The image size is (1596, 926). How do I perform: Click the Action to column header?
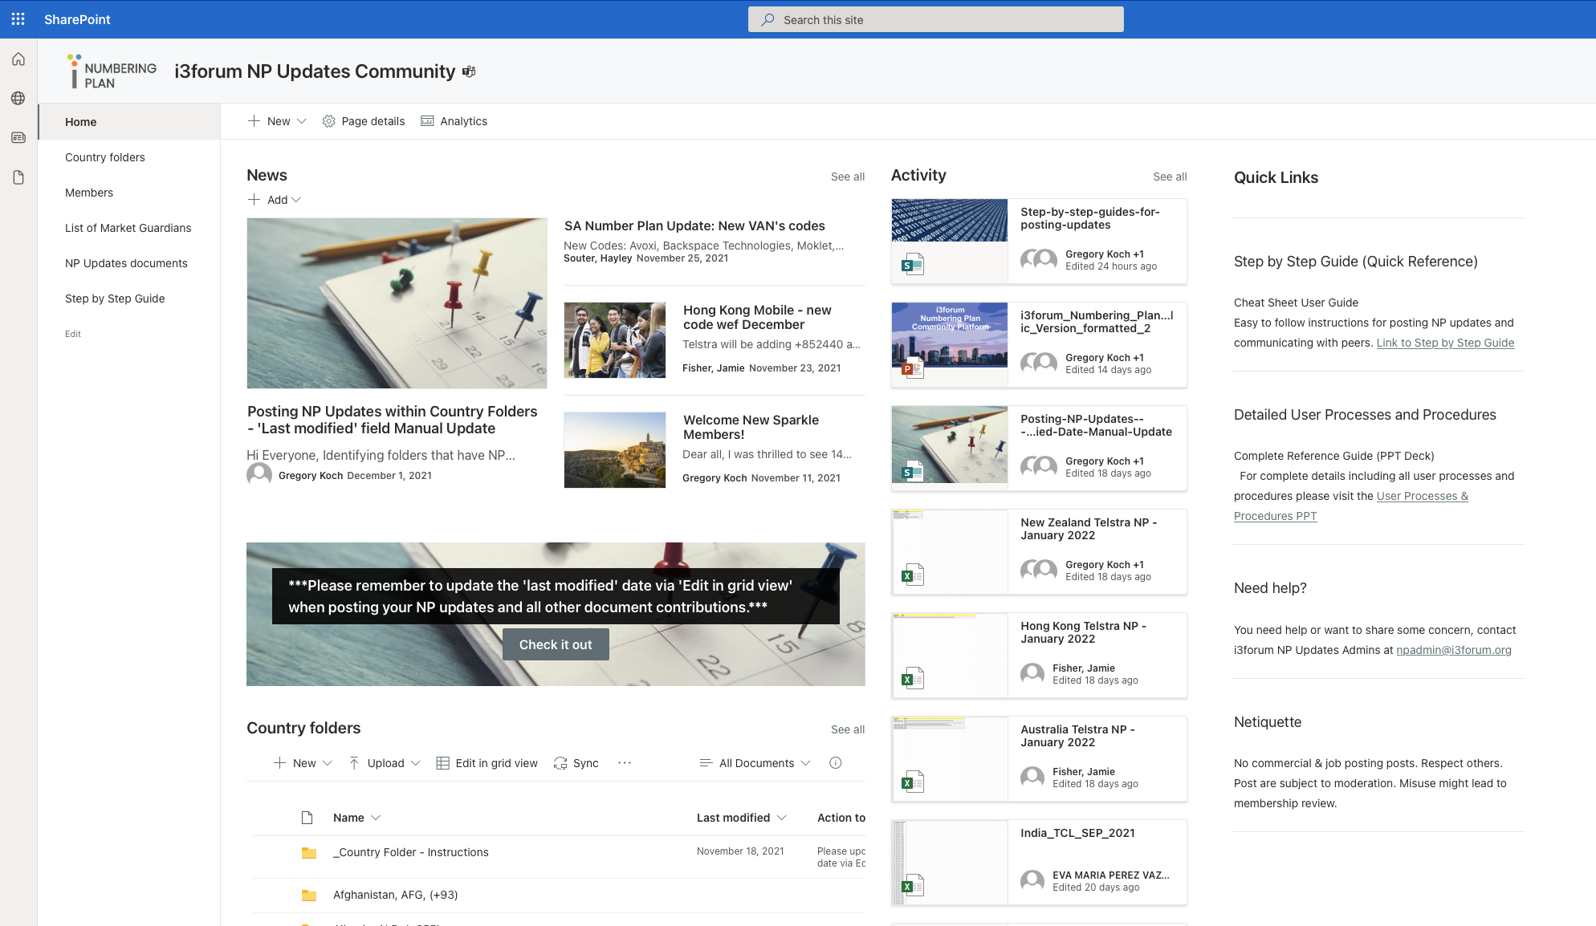[x=841, y=818]
